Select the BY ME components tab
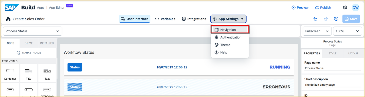This screenshot has width=365, height=97. point(29,43)
